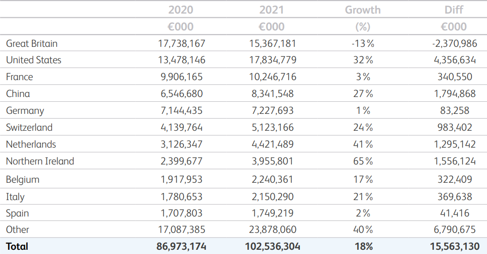Viewport: 487px width, 254px height.
Task: Click the (%) unit subheader
Action: click(x=363, y=27)
